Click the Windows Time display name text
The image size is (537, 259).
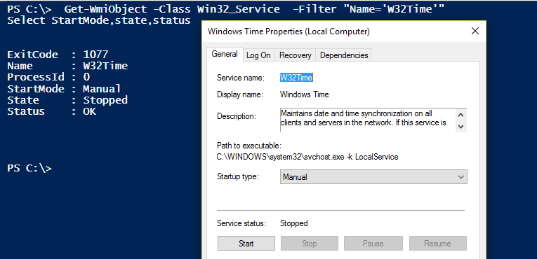click(x=305, y=94)
